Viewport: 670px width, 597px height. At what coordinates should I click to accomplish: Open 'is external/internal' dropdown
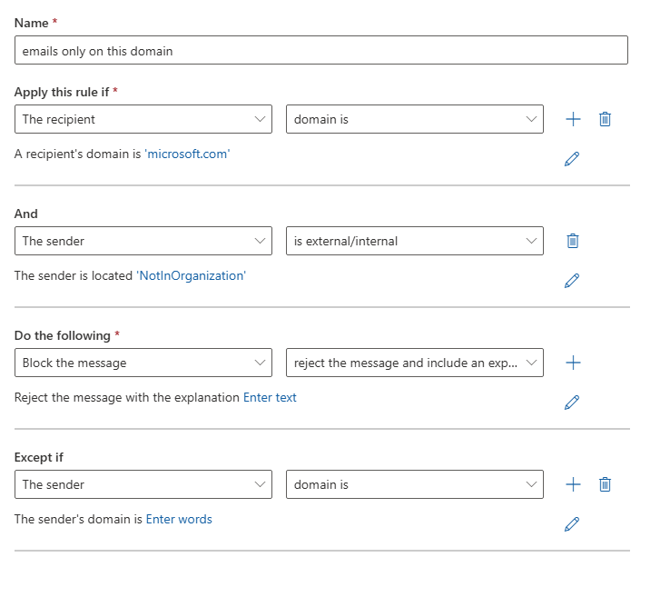[415, 241]
